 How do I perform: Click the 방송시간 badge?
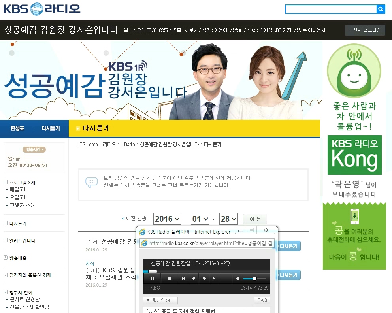click(34, 149)
